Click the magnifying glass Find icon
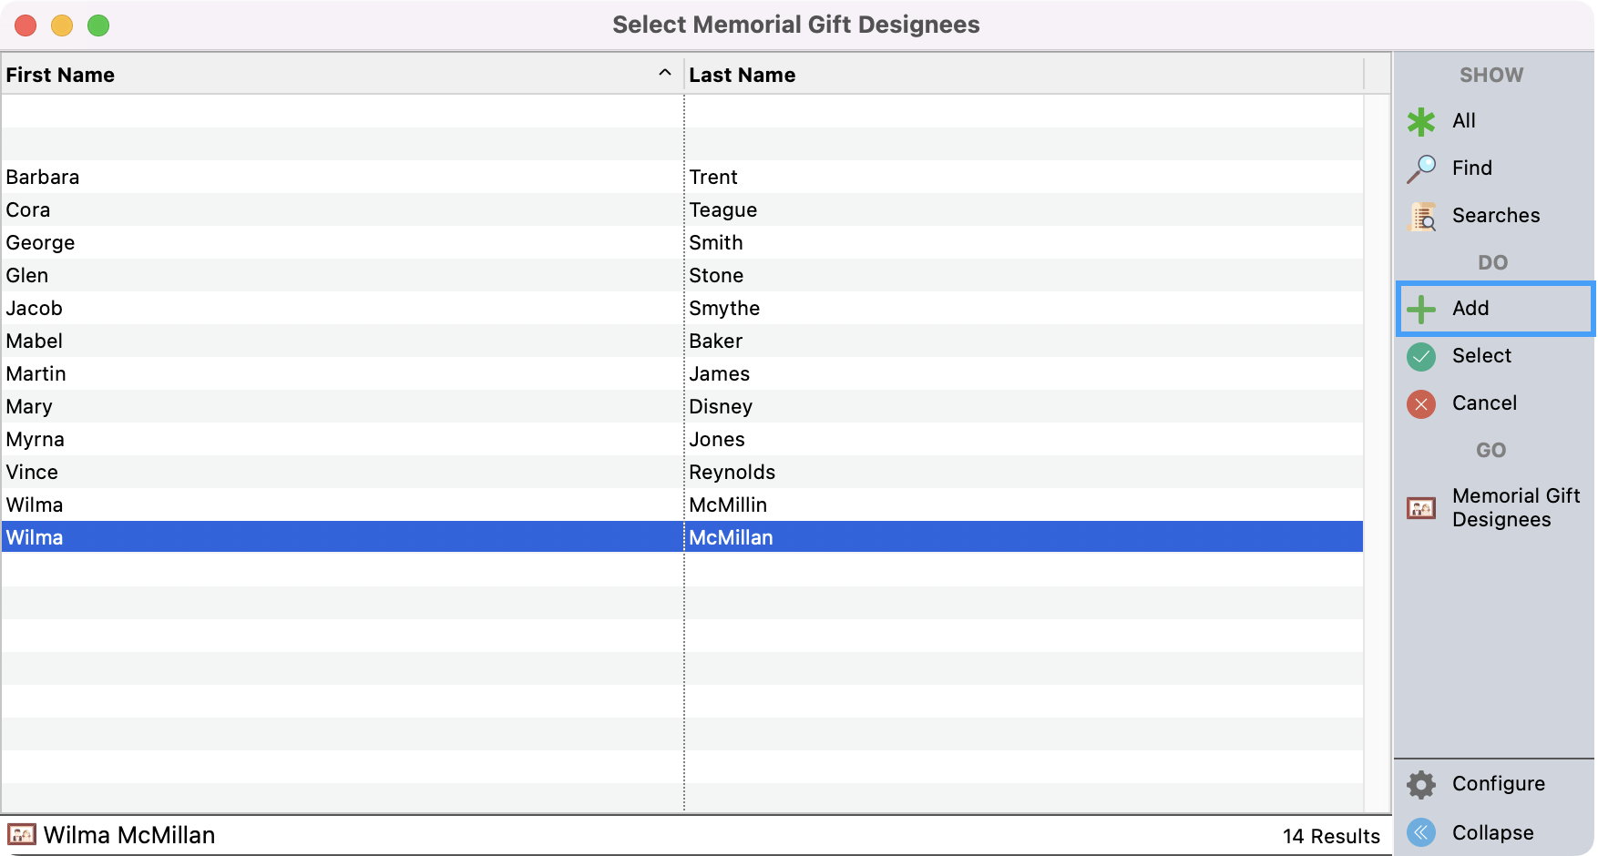1598x856 pixels. click(x=1420, y=168)
